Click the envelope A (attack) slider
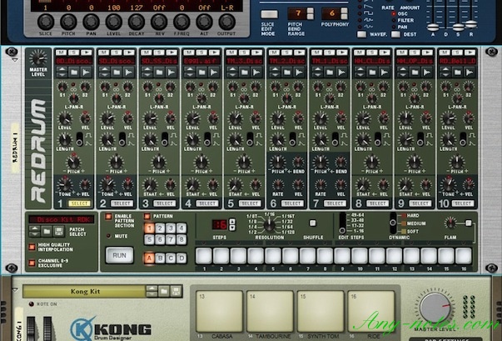The height and width of the screenshot is (341, 502). click(433, 28)
